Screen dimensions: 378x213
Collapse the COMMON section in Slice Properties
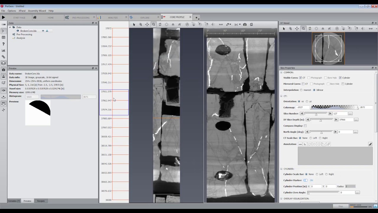(x=281, y=72)
